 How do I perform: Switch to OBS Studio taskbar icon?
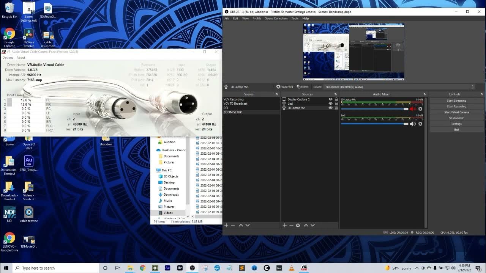[x=193, y=268]
